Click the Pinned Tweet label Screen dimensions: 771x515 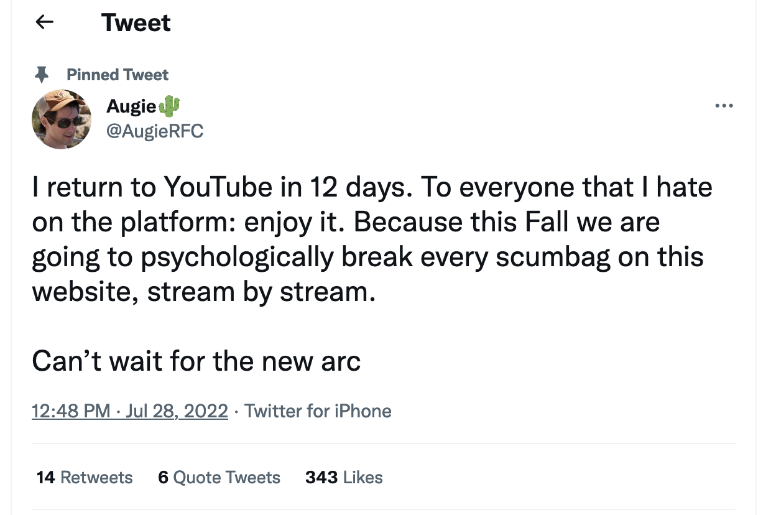(x=118, y=75)
